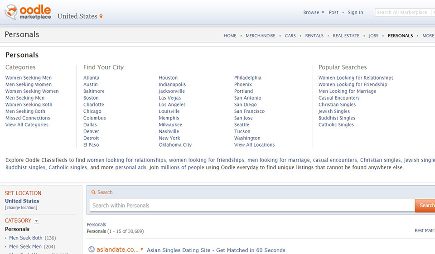Open Jewish Singles popular search
The image size is (435, 254).
pos(334,111)
